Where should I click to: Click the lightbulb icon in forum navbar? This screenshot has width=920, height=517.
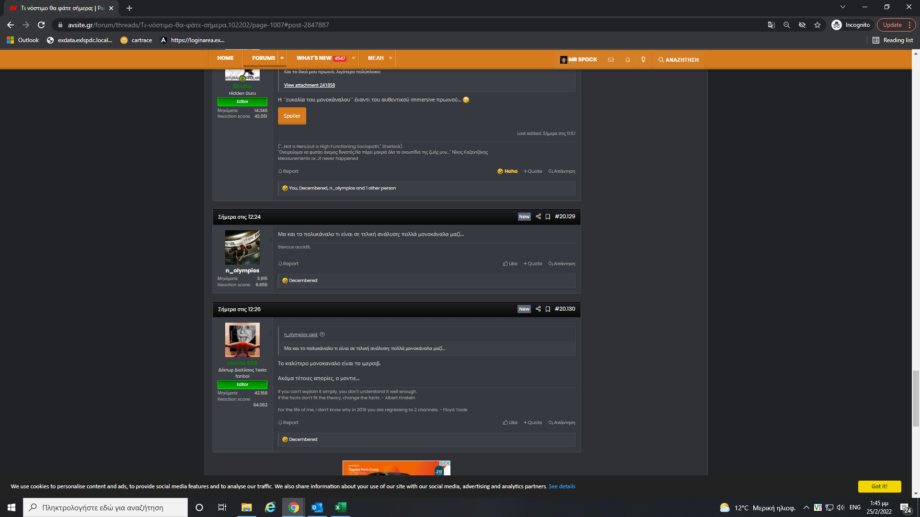pos(644,60)
